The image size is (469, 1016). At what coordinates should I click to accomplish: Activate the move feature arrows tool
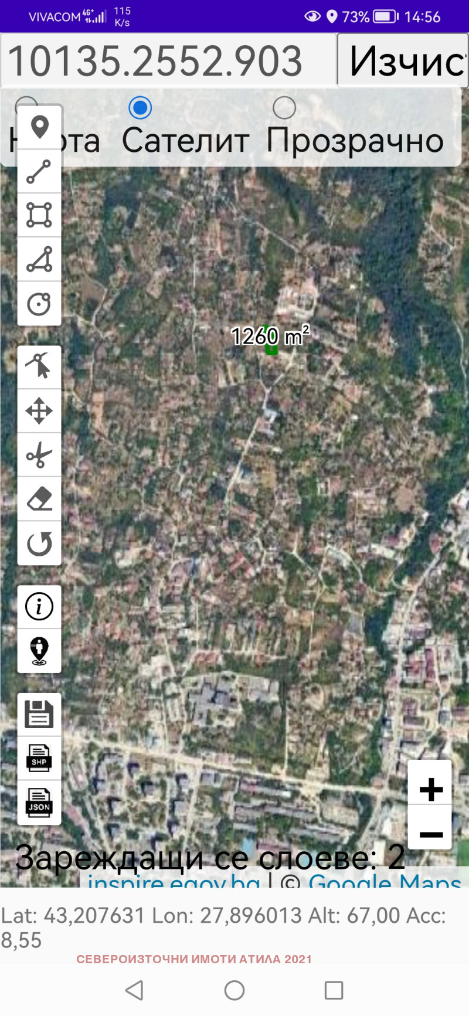[39, 411]
